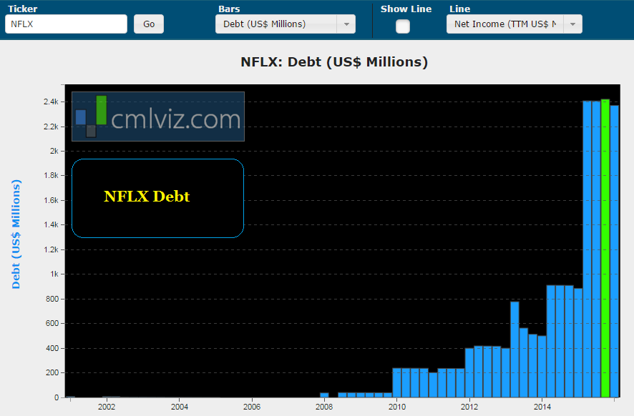Open the Line dropdown showing Net Income

coord(514,24)
